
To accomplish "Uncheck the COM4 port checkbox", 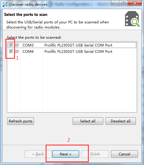I will point(11,51).
